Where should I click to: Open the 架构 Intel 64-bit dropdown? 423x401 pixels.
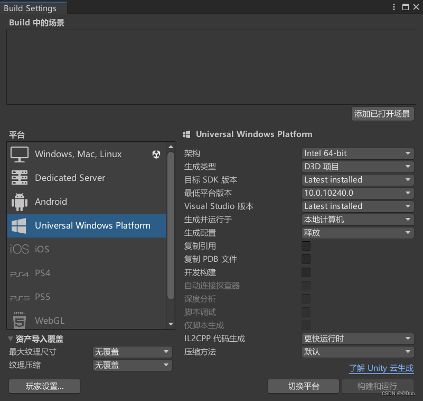coord(358,153)
